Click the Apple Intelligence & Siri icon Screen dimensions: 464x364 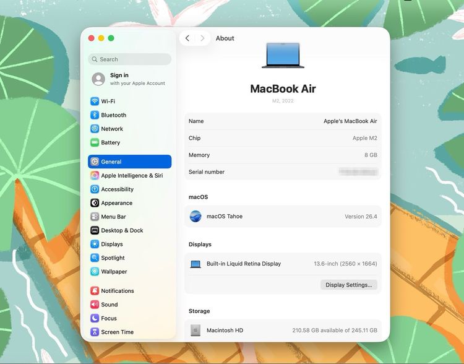[x=95, y=175]
